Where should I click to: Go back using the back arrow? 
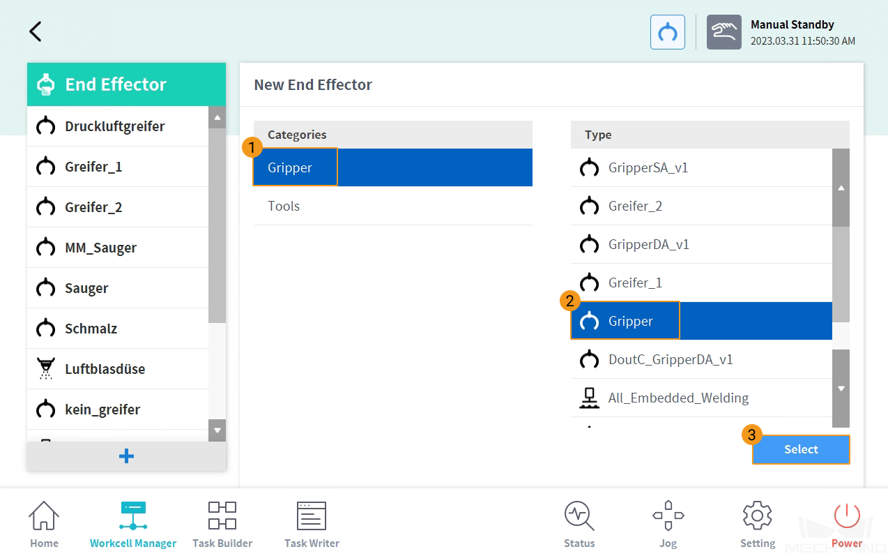click(35, 31)
